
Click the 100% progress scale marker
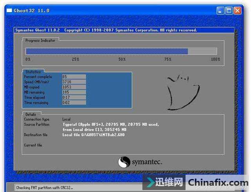tap(215, 59)
